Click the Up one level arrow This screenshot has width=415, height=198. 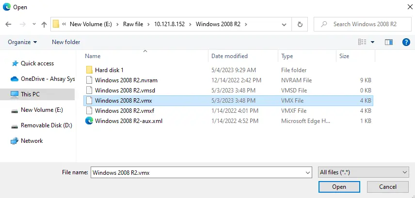tap(44, 24)
